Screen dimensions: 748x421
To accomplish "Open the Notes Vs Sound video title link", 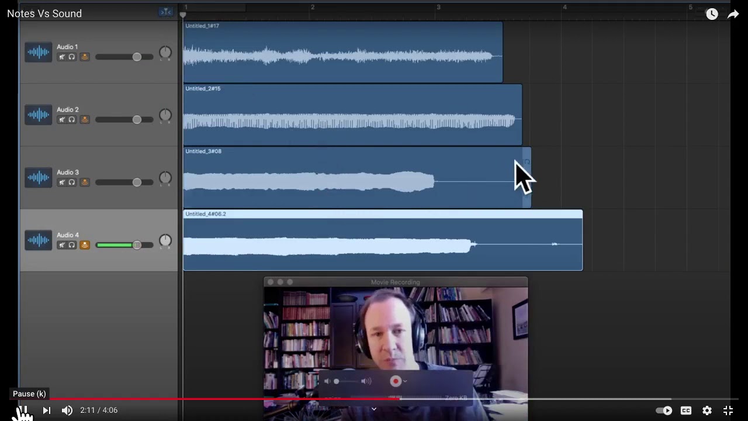I will 44,13.
